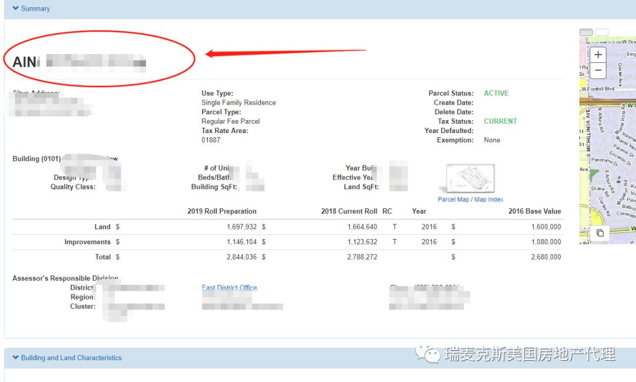This screenshot has height=382, width=636.
Task: Click the 2016 Base Value column header
Action: (535, 211)
